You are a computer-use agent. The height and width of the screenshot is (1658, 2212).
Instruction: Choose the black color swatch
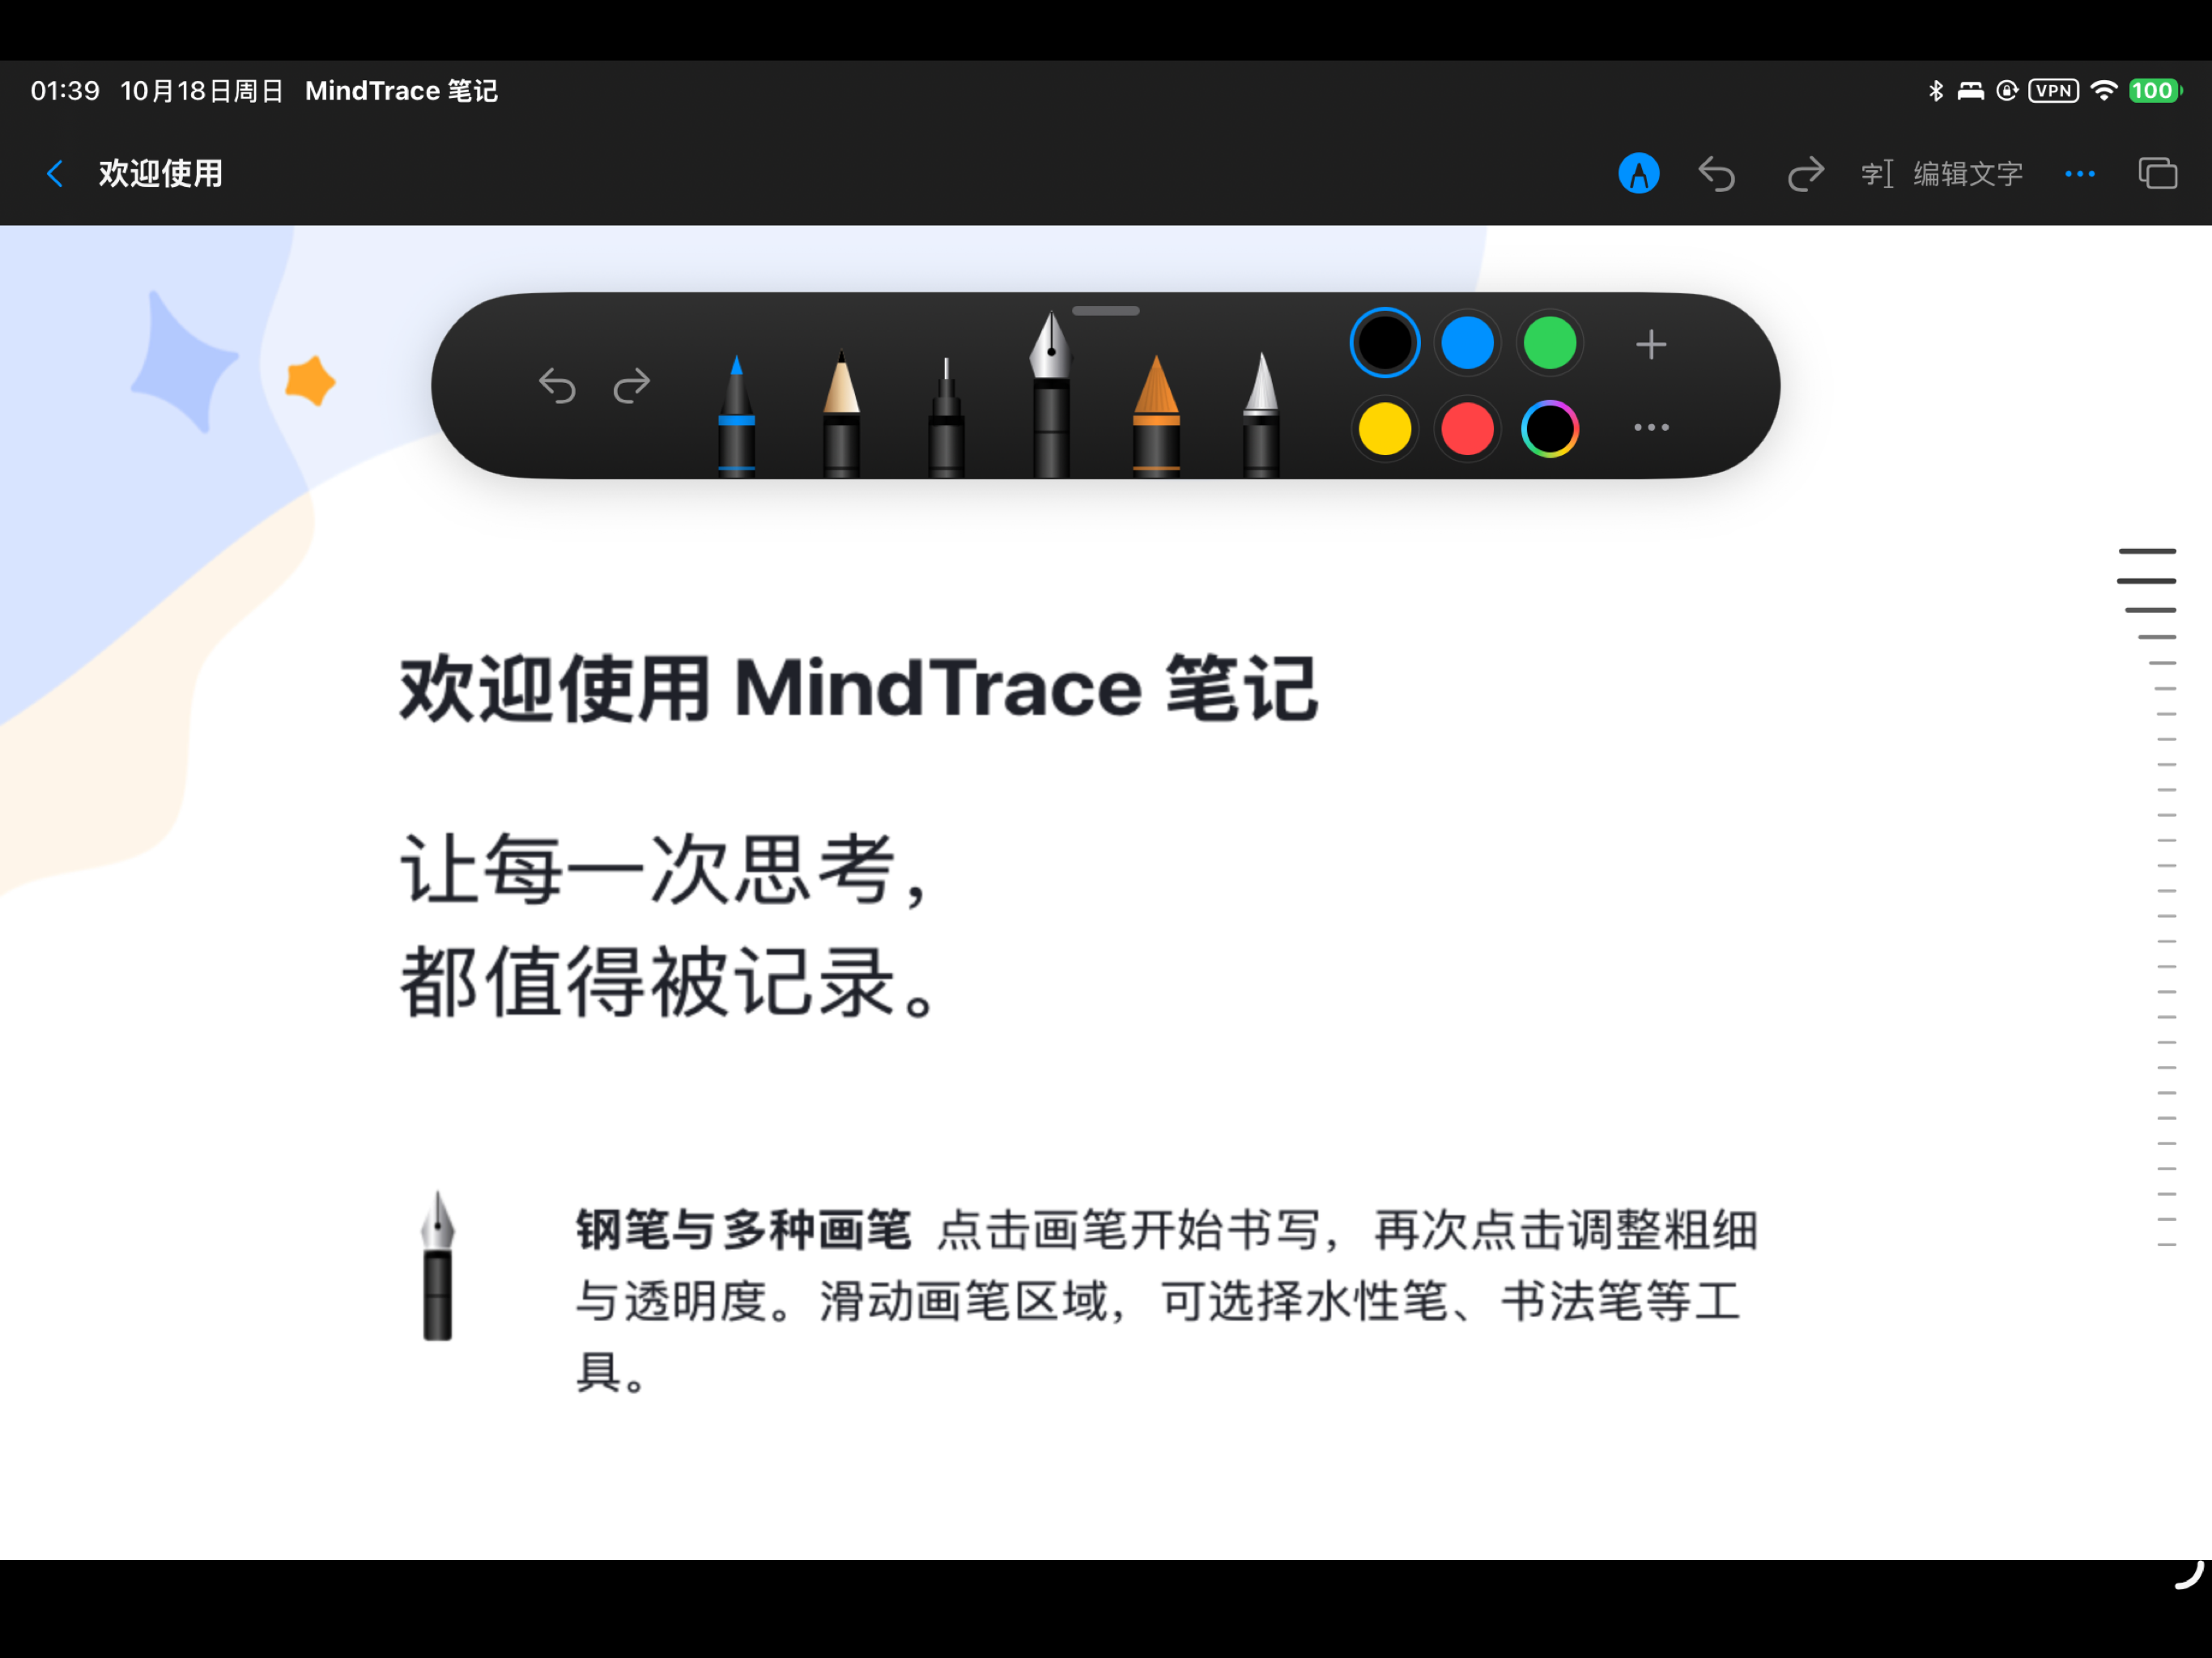(x=1384, y=343)
